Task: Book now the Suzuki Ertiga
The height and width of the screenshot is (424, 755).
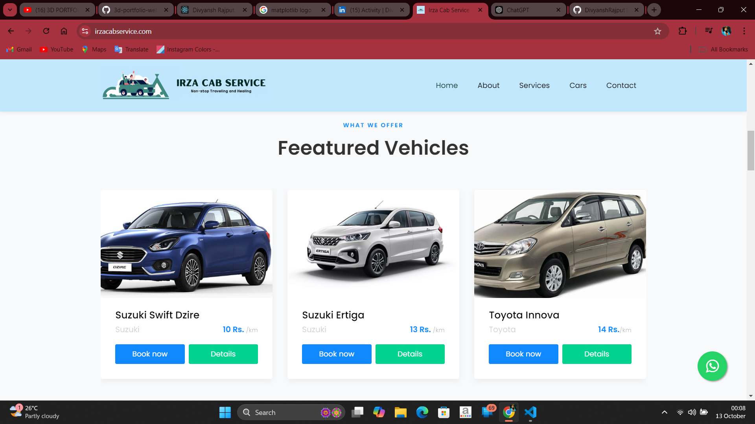Action: coord(337,354)
